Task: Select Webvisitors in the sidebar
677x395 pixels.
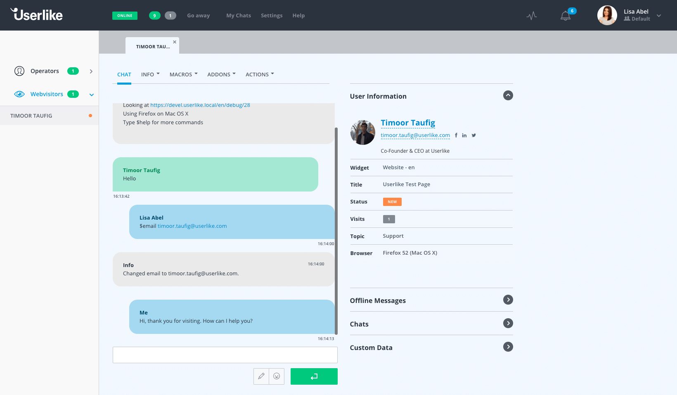Action: (47, 94)
